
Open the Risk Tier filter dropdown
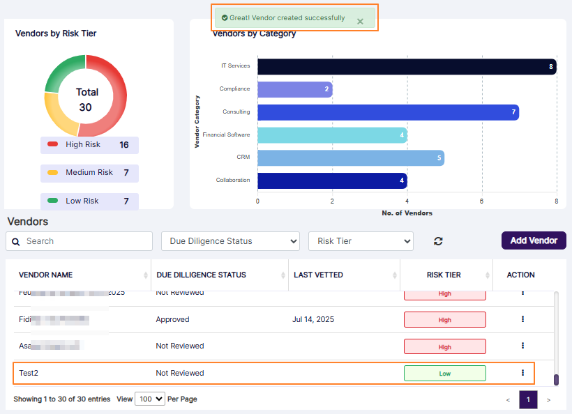(361, 240)
